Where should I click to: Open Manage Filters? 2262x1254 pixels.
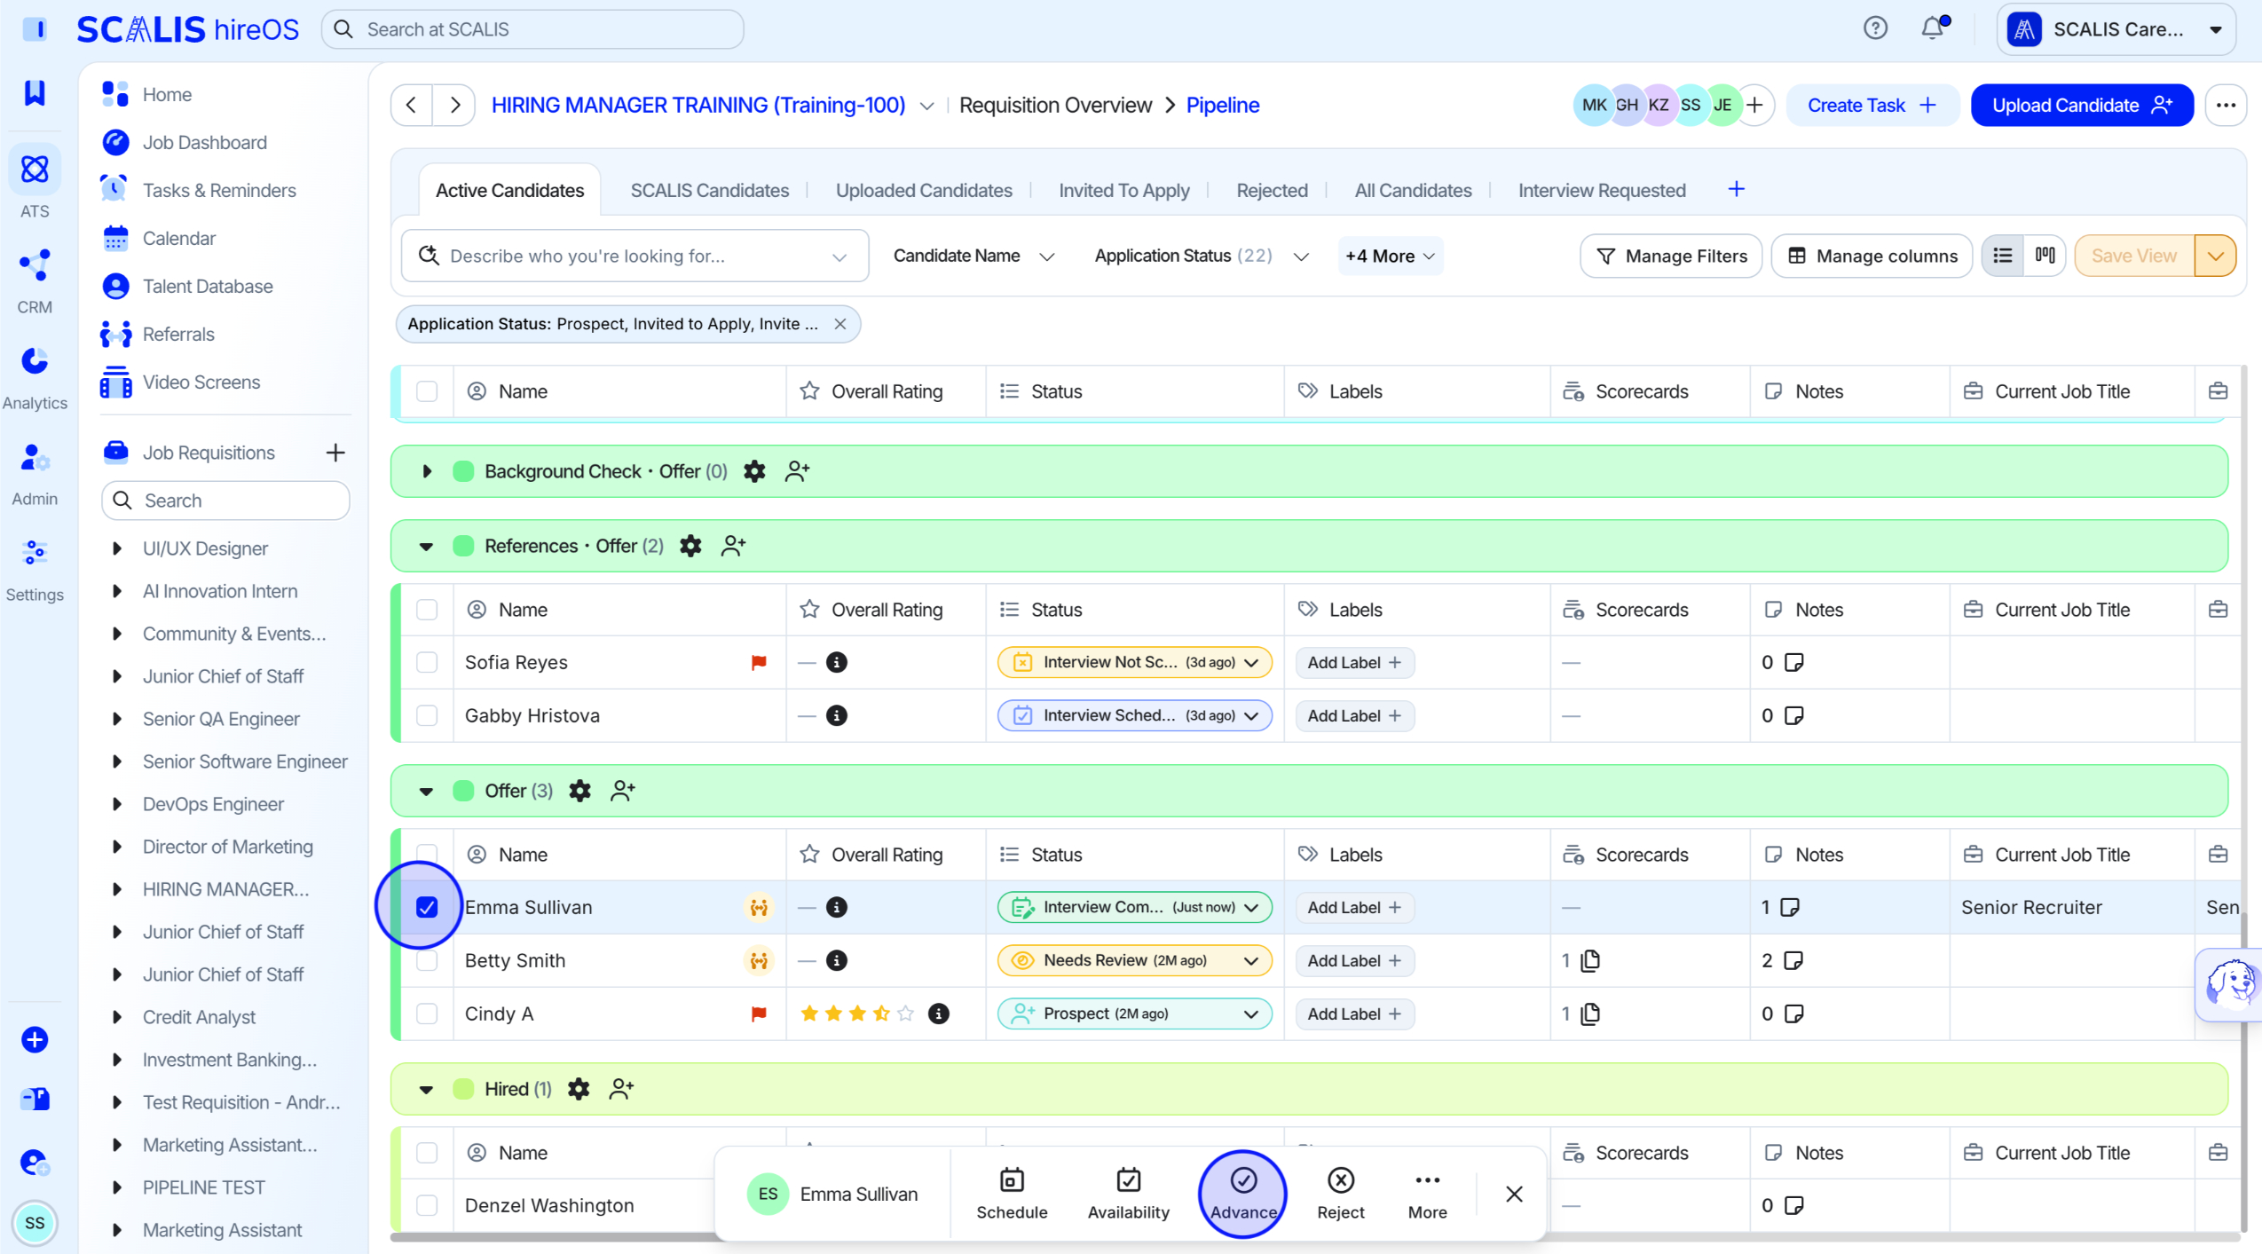1670,256
